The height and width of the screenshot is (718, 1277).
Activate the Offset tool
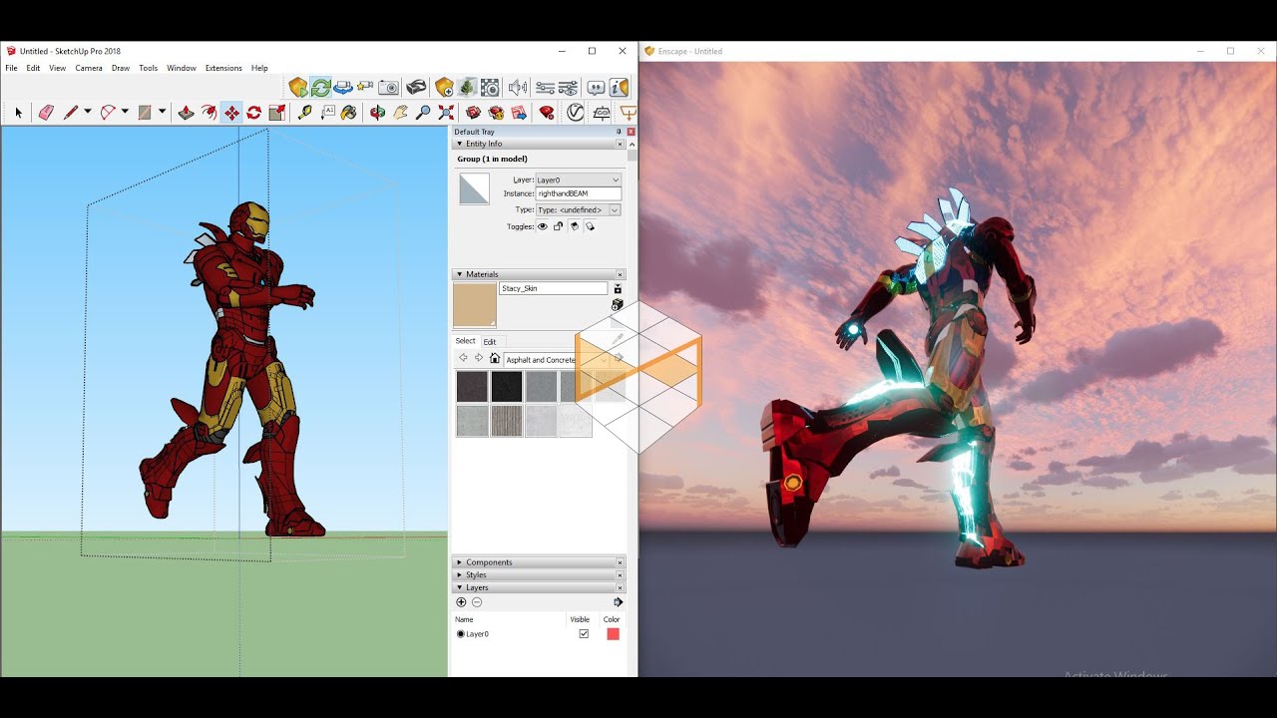209,113
